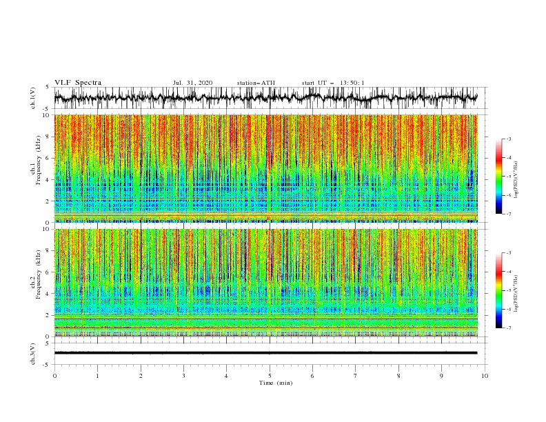Viewport: 546px width, 422px height.
Task: Click the "8" tick on ch.1 frequency axis
Action: pyautogui.click(x=49, y=137)
